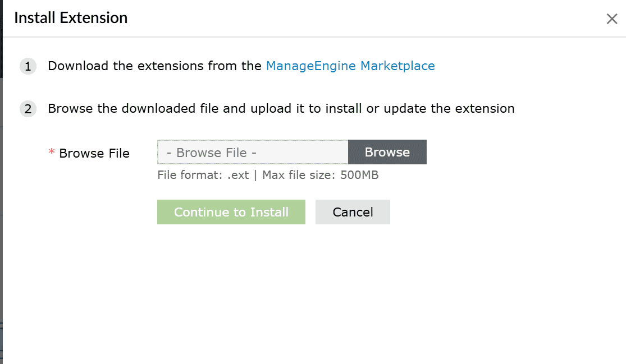626x364 pixels.
Task: Close the Install Extension dialog
Action: click(612, 19)
